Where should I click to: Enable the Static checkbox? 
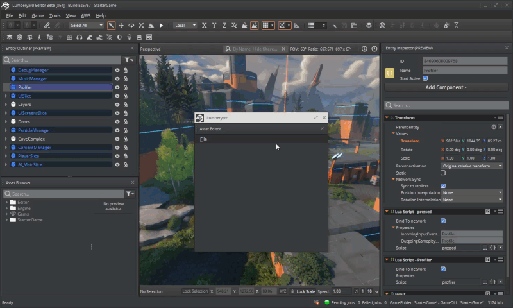443,173
